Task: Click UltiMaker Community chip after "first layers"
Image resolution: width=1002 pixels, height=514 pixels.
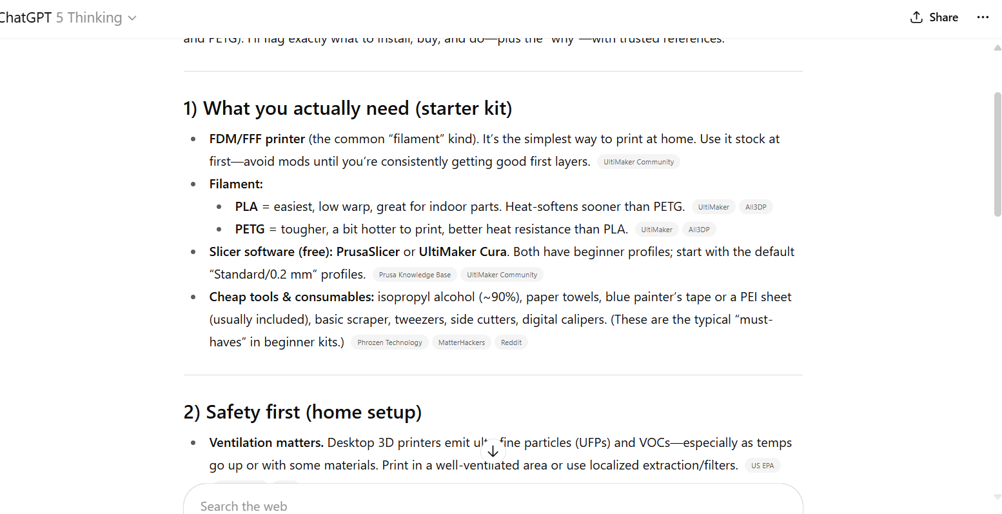Action: [x=638, y=162]
